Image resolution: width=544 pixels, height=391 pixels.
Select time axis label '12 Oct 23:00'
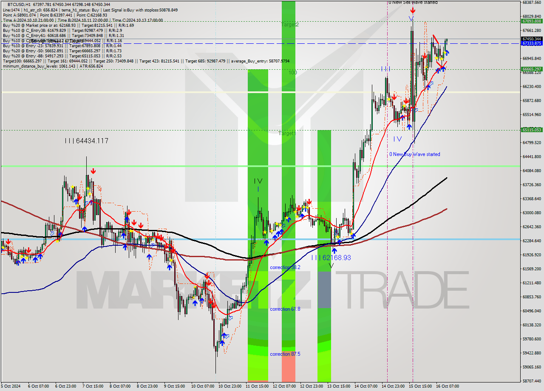coord(311,386)
